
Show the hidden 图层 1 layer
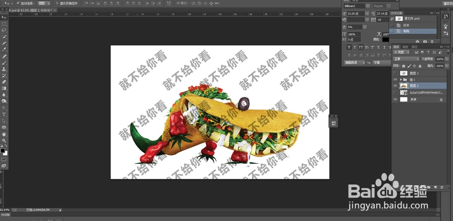tap(395, 73)
